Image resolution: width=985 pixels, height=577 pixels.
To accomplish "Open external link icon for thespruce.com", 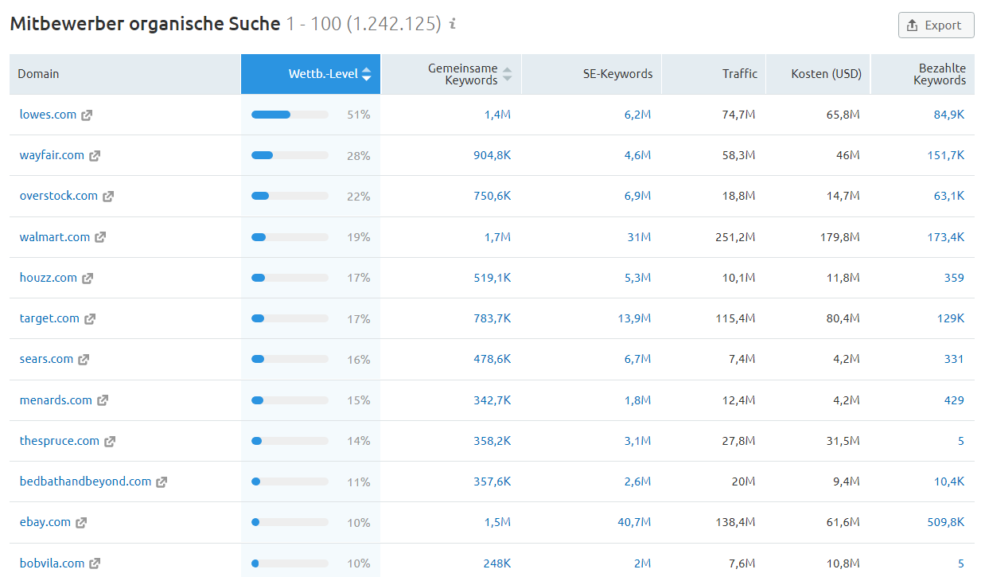I will [x=110, y=442].
